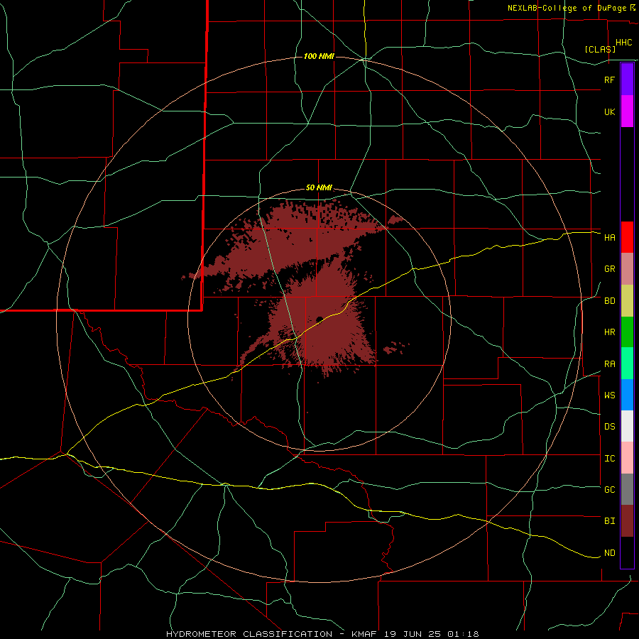Click the DS legend label

(x=609, y=426)
